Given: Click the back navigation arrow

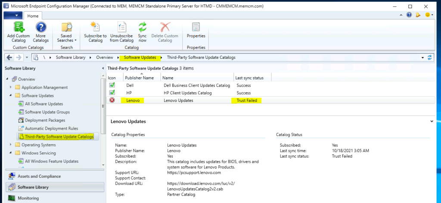Looking at the screenshot, I should [9, 58].
